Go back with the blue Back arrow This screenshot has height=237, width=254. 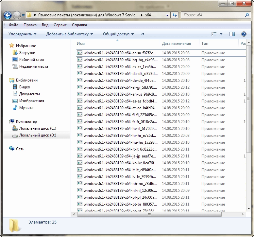pos(8,15)
